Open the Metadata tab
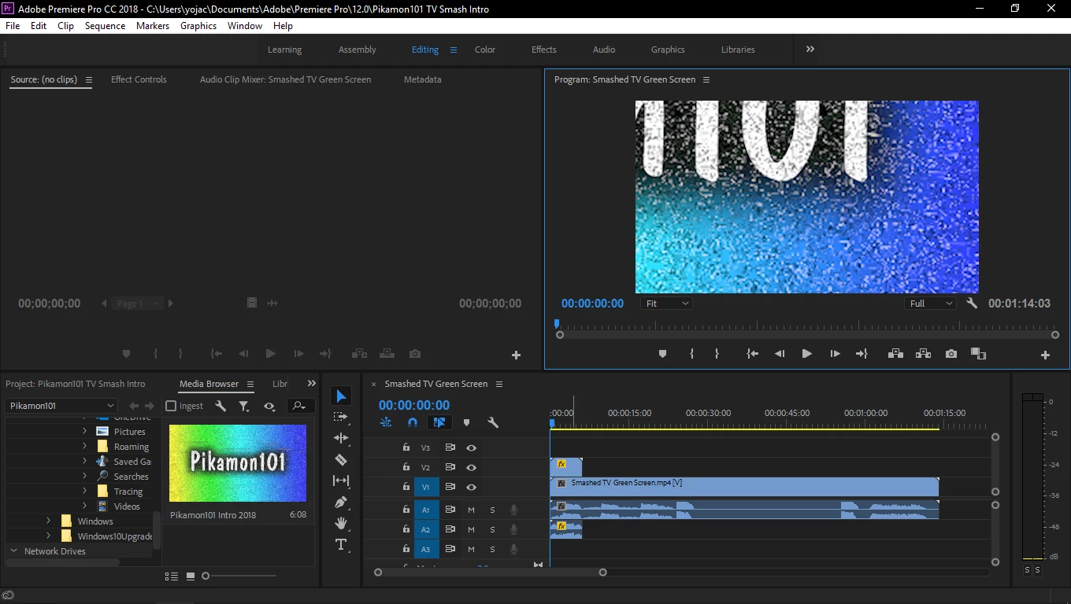Screen dimensions: 1071x604 coord(423,79)
